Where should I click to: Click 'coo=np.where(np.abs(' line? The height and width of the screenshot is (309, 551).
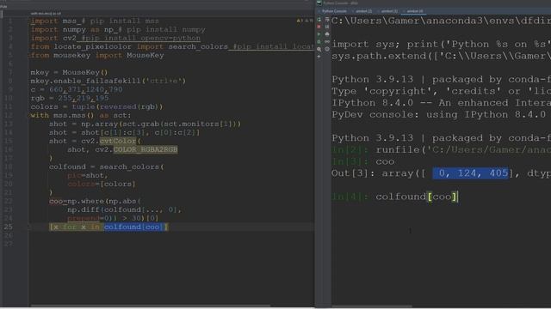click(x=95, y=201)
